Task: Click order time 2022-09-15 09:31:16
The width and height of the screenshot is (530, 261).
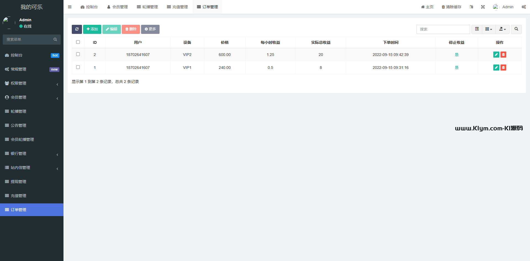Action: pos(391,68)
